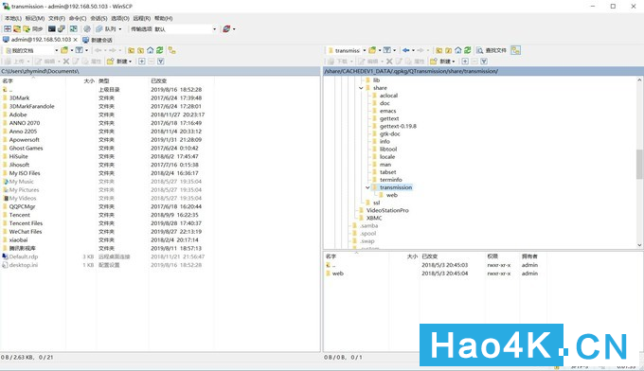This screenshot has height=371, width=644.
Task: Select the ssl folder in tree
Action: point(376,203)
